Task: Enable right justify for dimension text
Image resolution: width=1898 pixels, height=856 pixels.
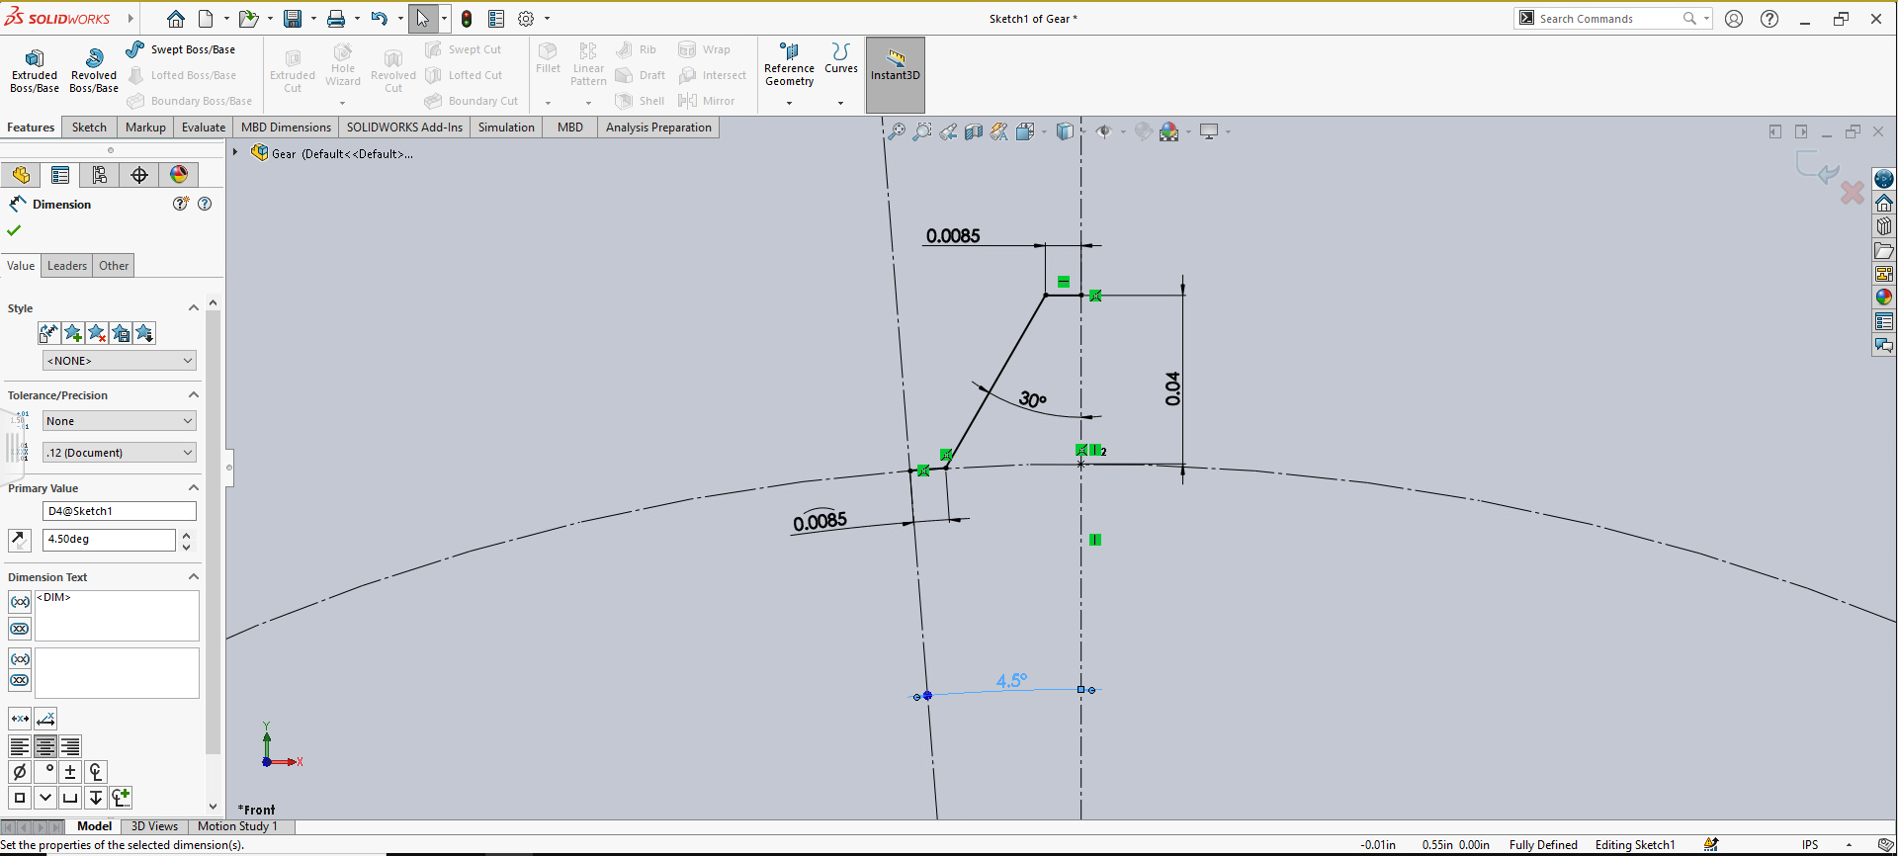Action: (70, 746)
